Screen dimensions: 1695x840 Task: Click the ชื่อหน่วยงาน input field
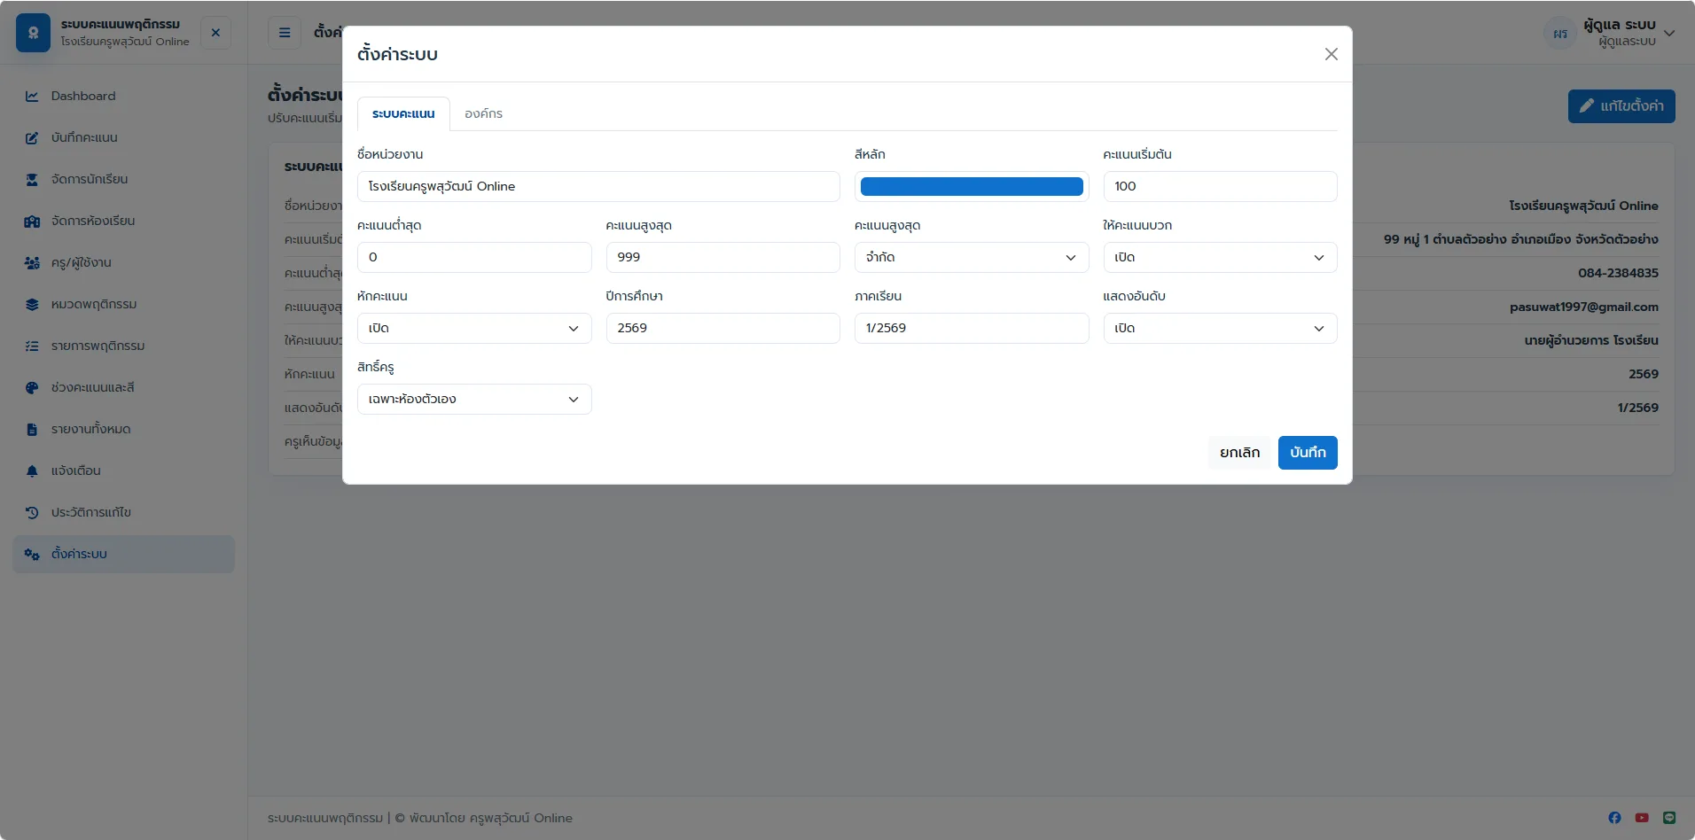click(x=598, y=186)
